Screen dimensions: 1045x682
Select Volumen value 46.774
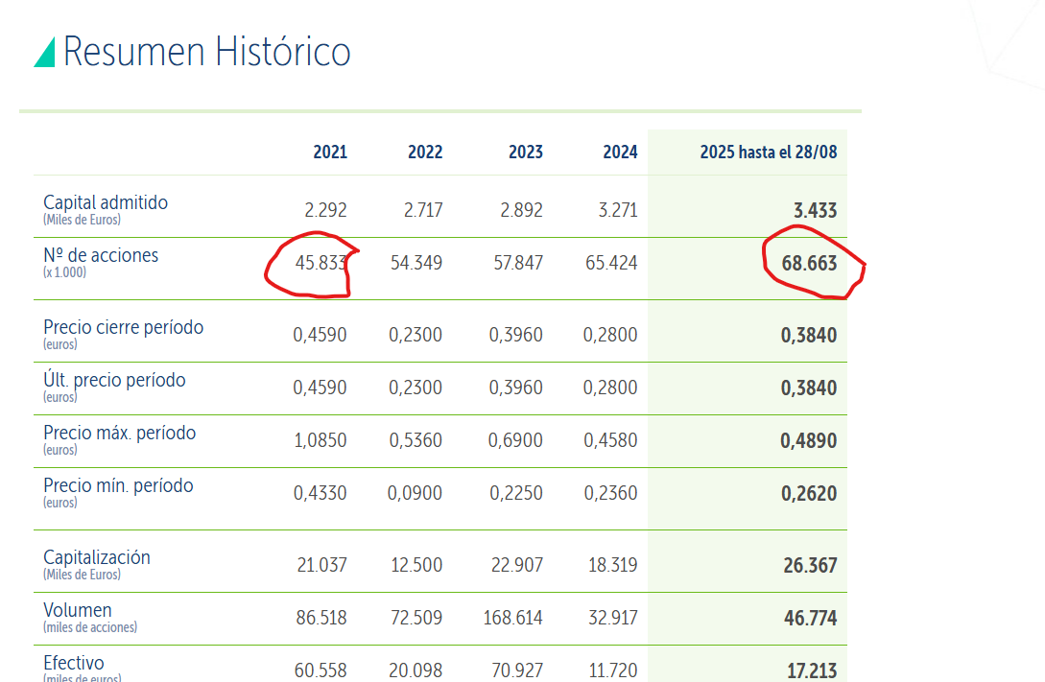tap(811, 618)
